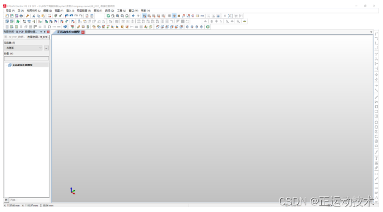383x212 pixels.
Task: Click the Cut scissors icon
Action: [x=34, y=16]
